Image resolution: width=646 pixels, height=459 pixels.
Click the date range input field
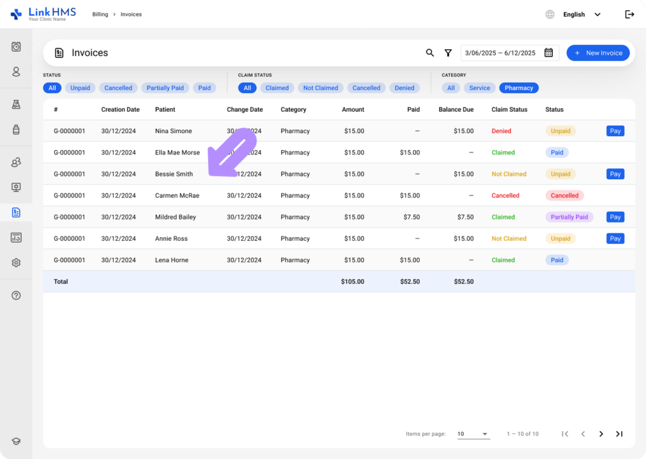510,53
